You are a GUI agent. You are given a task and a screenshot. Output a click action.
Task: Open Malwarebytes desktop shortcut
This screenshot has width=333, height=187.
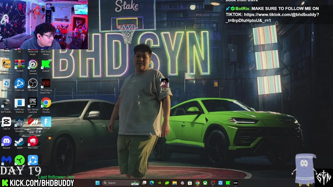[x=7, y=161]
